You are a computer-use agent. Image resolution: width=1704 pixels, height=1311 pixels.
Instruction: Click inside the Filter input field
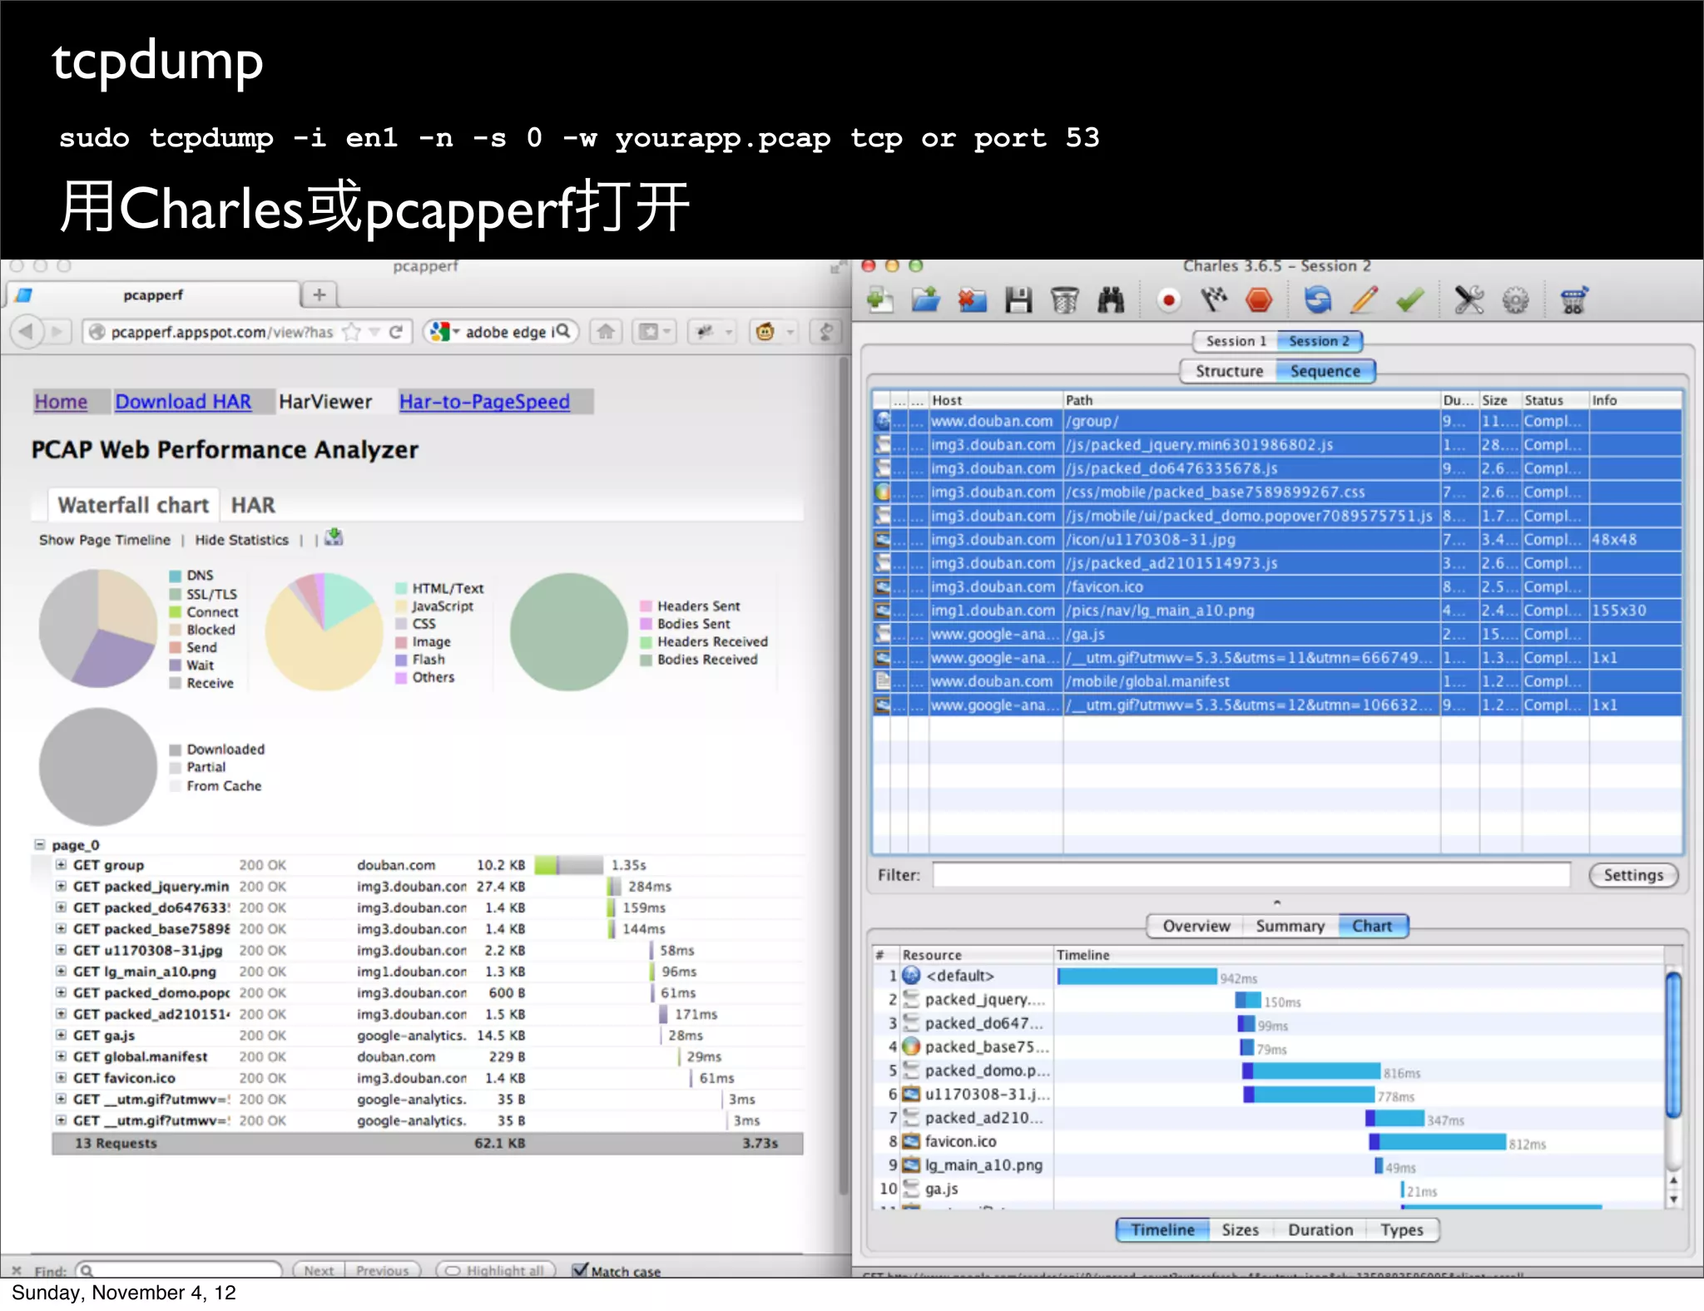[1251, 875]
